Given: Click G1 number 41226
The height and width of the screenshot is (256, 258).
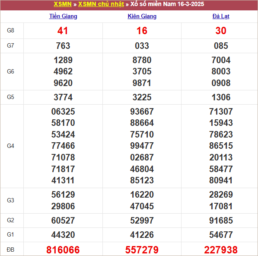Looking at the screenshot, I should pyautogui.click(x=142, y=235).
